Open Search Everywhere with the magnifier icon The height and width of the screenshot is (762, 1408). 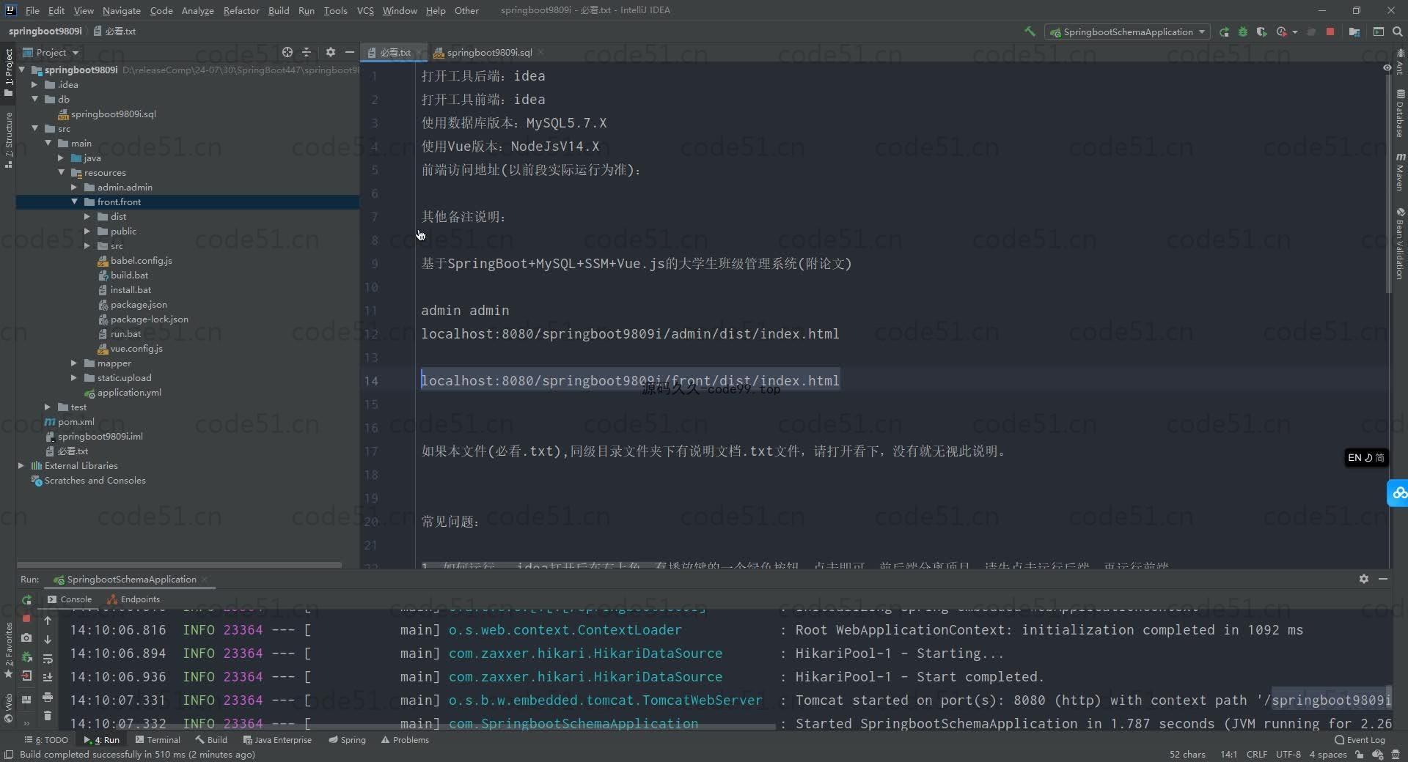click(1397, 32)
